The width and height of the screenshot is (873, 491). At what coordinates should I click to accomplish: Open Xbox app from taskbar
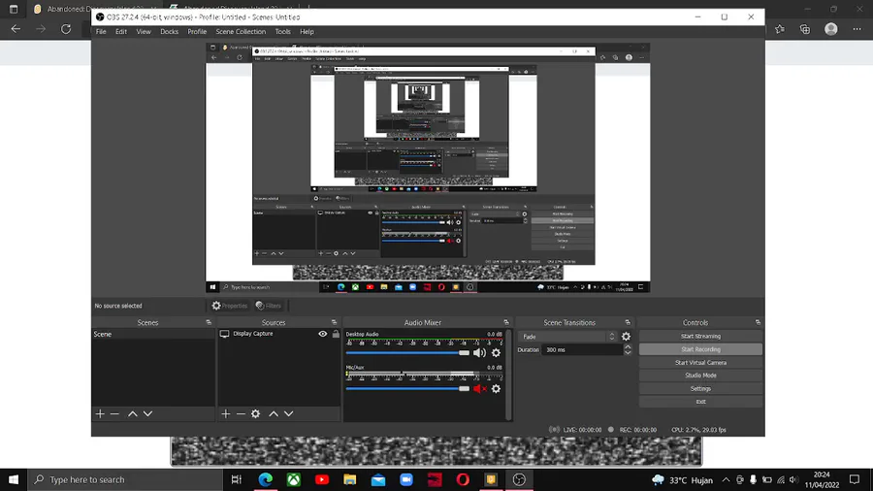[x=293, y=479]
